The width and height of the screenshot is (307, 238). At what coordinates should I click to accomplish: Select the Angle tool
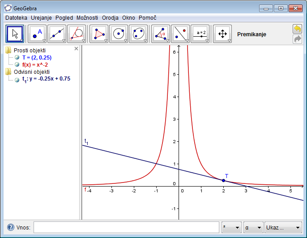tap(161, 34)
